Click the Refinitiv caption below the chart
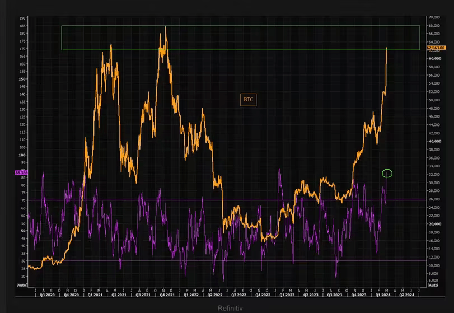The image size is (454, 313). (230, 308)
